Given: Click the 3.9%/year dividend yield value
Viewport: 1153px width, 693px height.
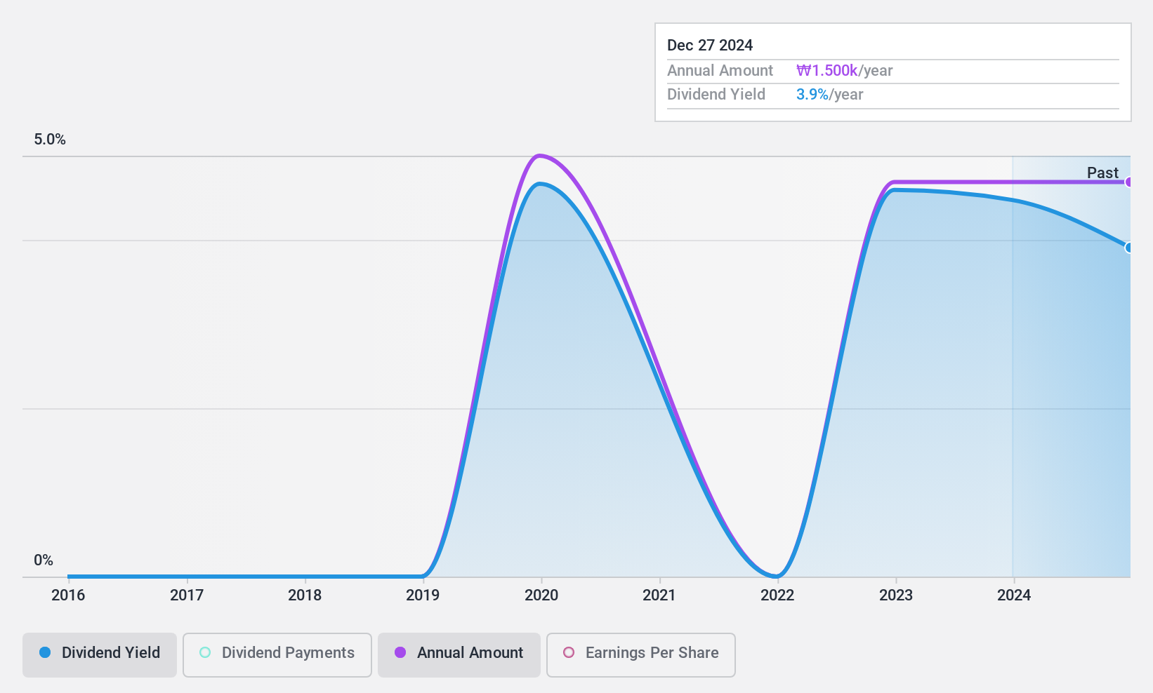Looking at the screenshot, I should tap(830, 95).
